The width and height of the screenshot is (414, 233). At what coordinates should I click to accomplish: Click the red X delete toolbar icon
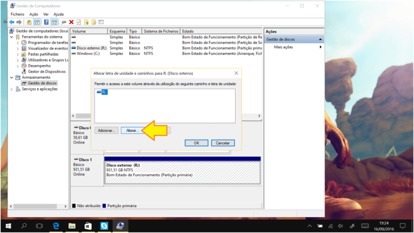pos(71,22)
